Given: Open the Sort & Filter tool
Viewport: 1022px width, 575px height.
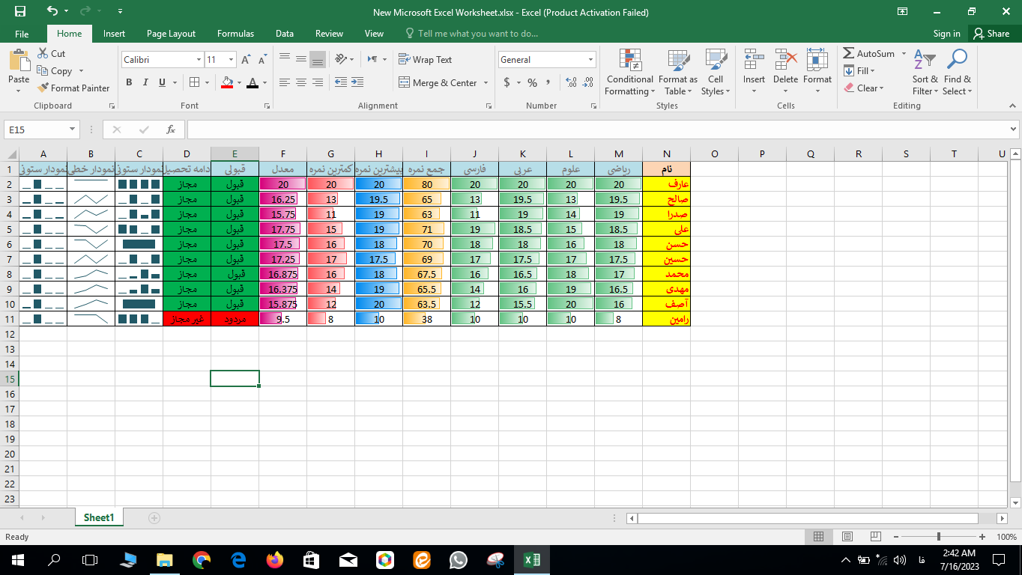Looking at the screenshot, I should 925,73.
